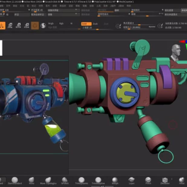
Task: Adjust the Rgb Intensity slider
Action: tap(64, 28)
